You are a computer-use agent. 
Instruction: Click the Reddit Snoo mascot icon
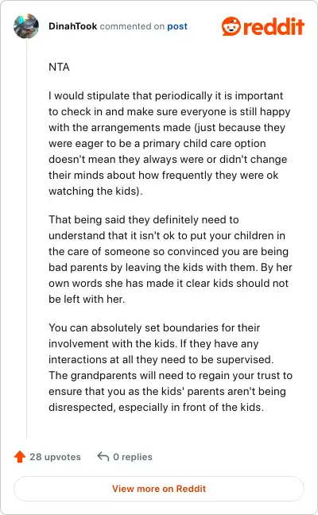[231, 26]
